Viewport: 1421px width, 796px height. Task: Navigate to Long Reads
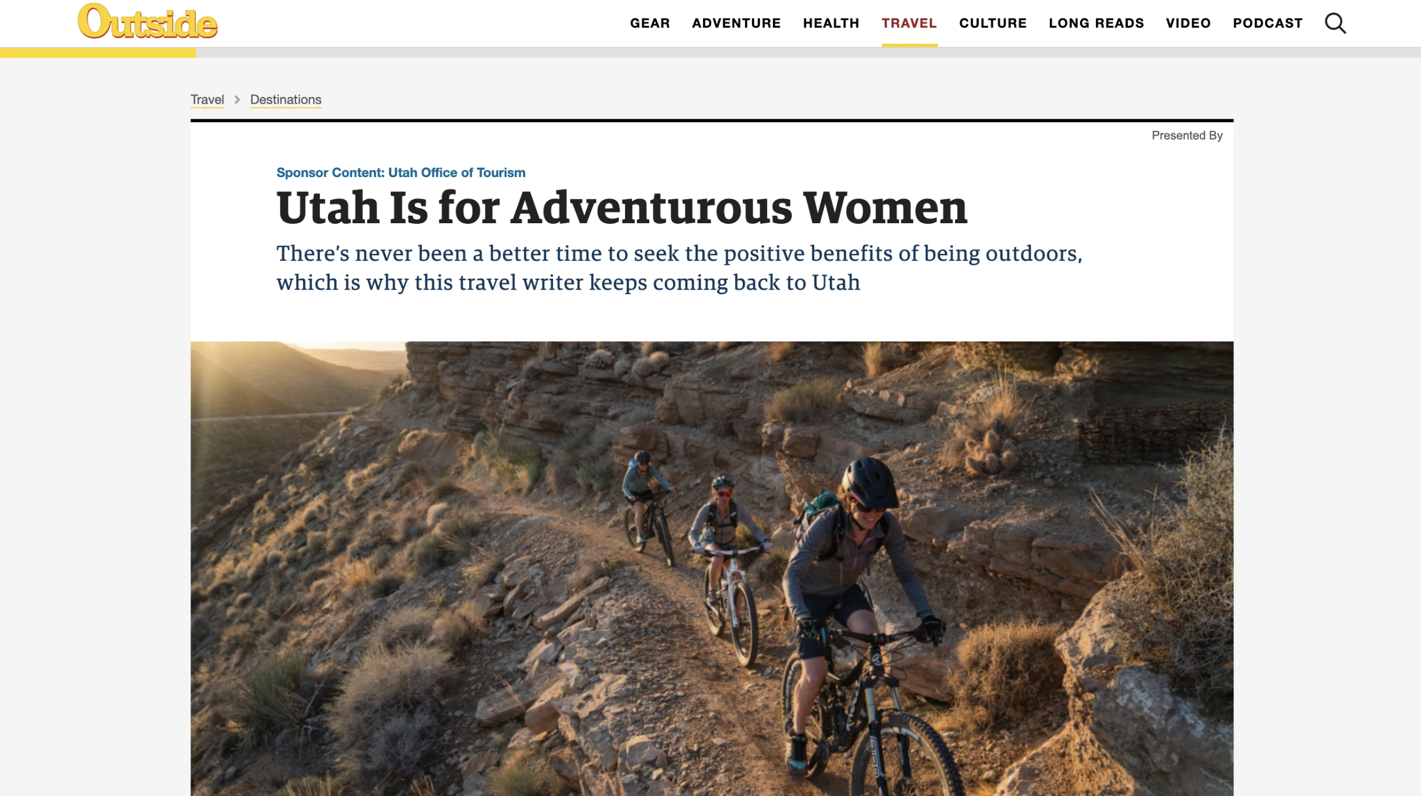tap(1096, 23)
